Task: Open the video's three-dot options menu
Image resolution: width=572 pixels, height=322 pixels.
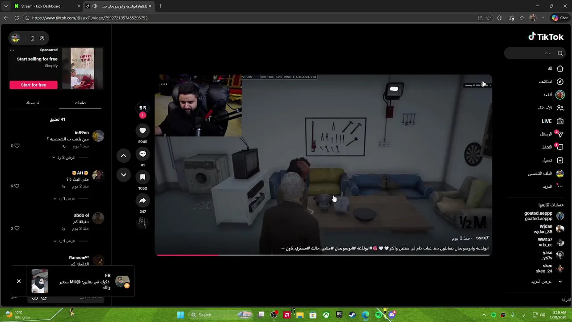Action: [x=164, y=84]
